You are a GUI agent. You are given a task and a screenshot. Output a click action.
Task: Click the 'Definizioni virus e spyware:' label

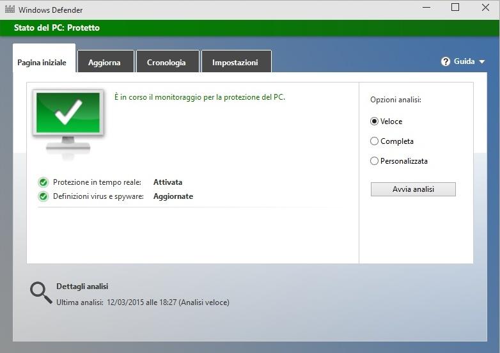coord(98,196)
